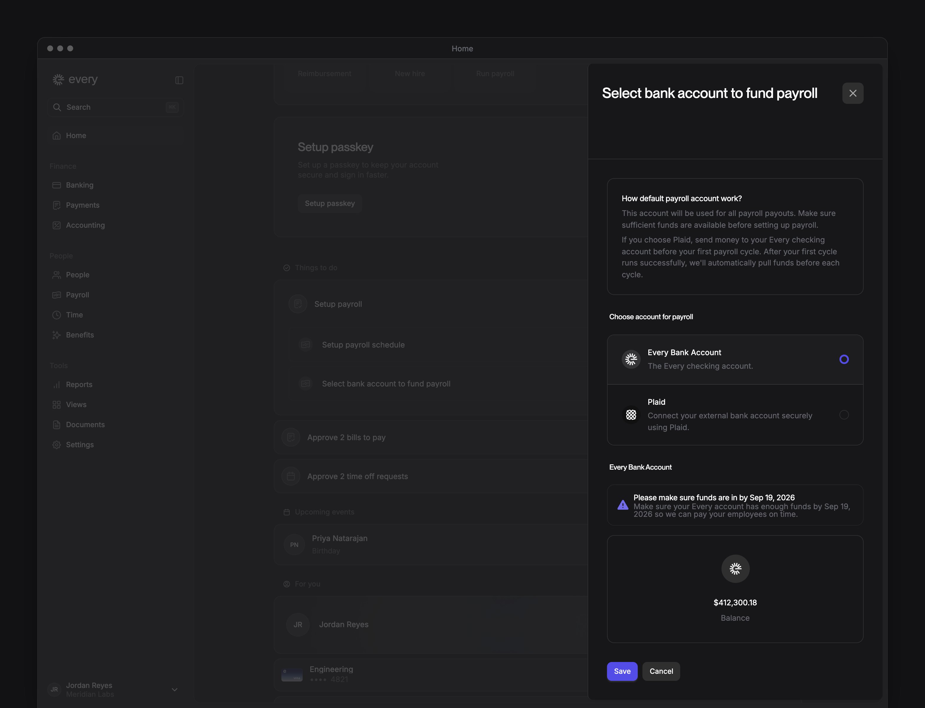Click the Plaid logo icon
The height and width of the screenshot is (708, 925).
pos(631,415)
